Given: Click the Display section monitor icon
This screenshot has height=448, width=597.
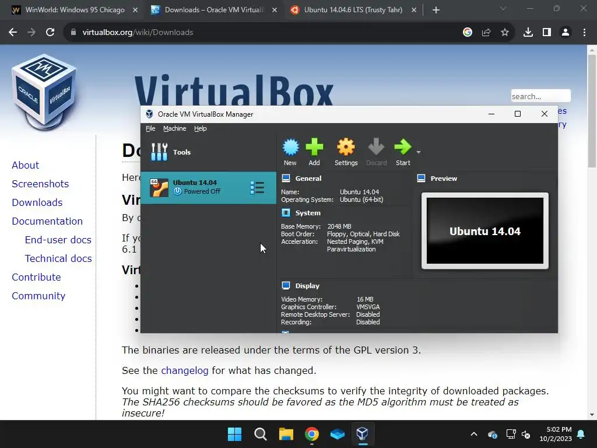Looking at the screenshot, I should (x=286, y=286).
